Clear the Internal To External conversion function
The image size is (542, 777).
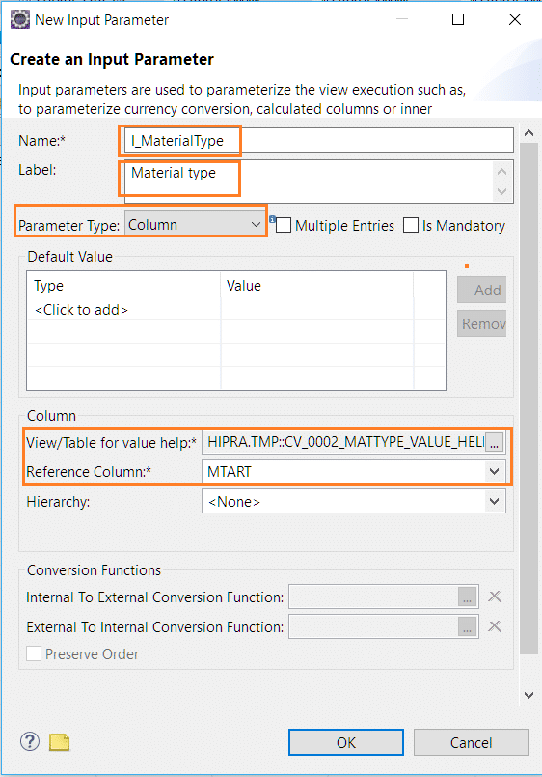pyautogui.click(x=494, y=597)
